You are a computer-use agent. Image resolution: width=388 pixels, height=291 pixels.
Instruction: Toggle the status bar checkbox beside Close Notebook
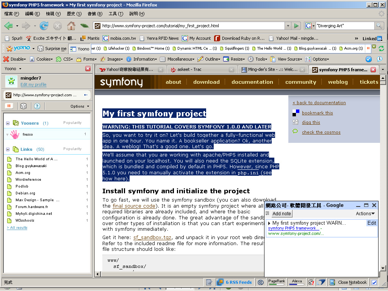[374, 282]
